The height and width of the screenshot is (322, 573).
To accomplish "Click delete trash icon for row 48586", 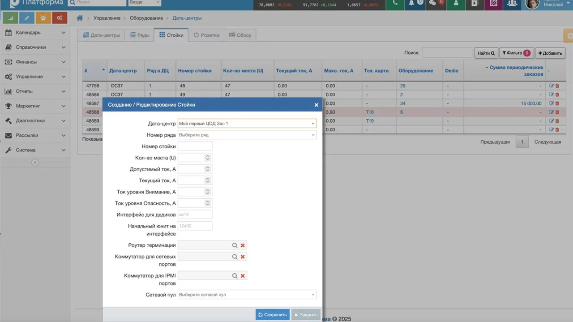I will coord(557,94).
